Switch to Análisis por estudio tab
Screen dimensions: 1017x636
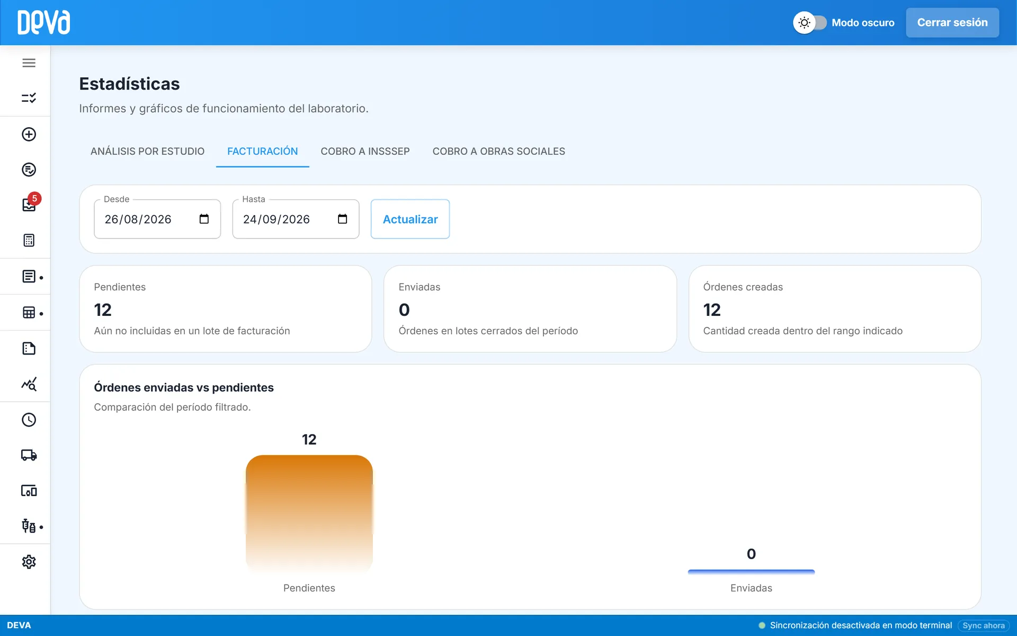click(147, 152)
